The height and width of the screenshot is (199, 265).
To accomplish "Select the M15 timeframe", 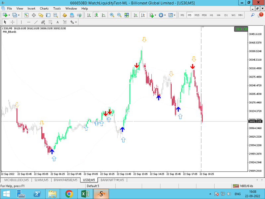I will [x=197, y=15].
